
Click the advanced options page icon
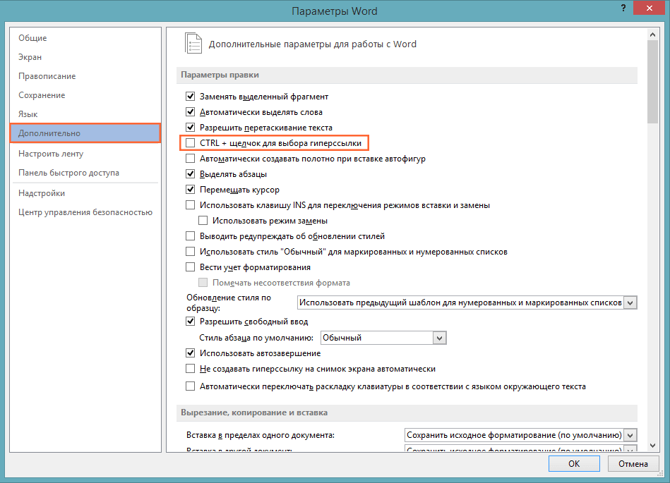(x=193, y=44)
